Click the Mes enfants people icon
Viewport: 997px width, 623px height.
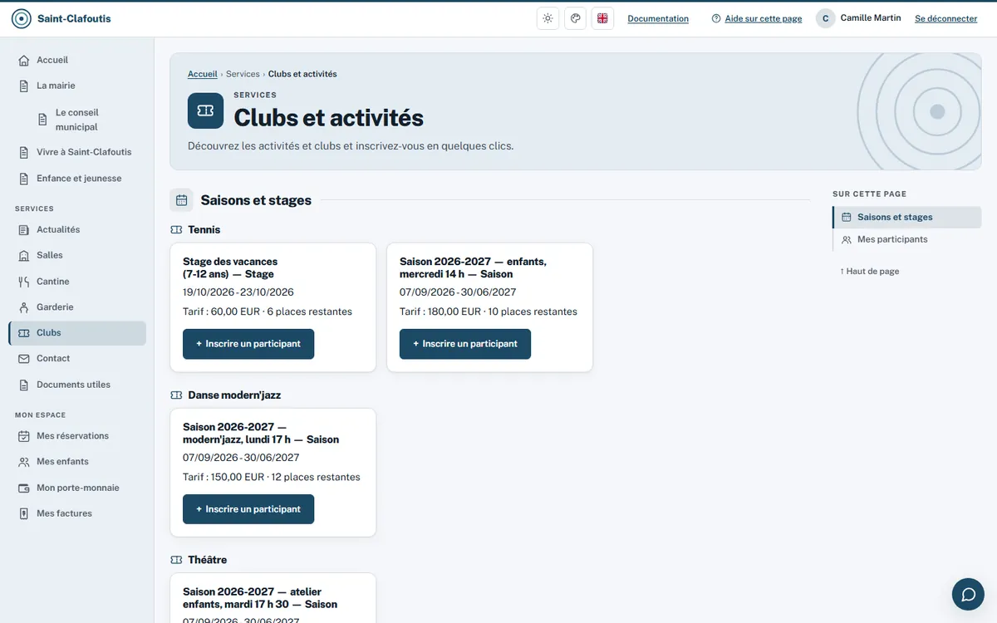click(x=24, y=462)
